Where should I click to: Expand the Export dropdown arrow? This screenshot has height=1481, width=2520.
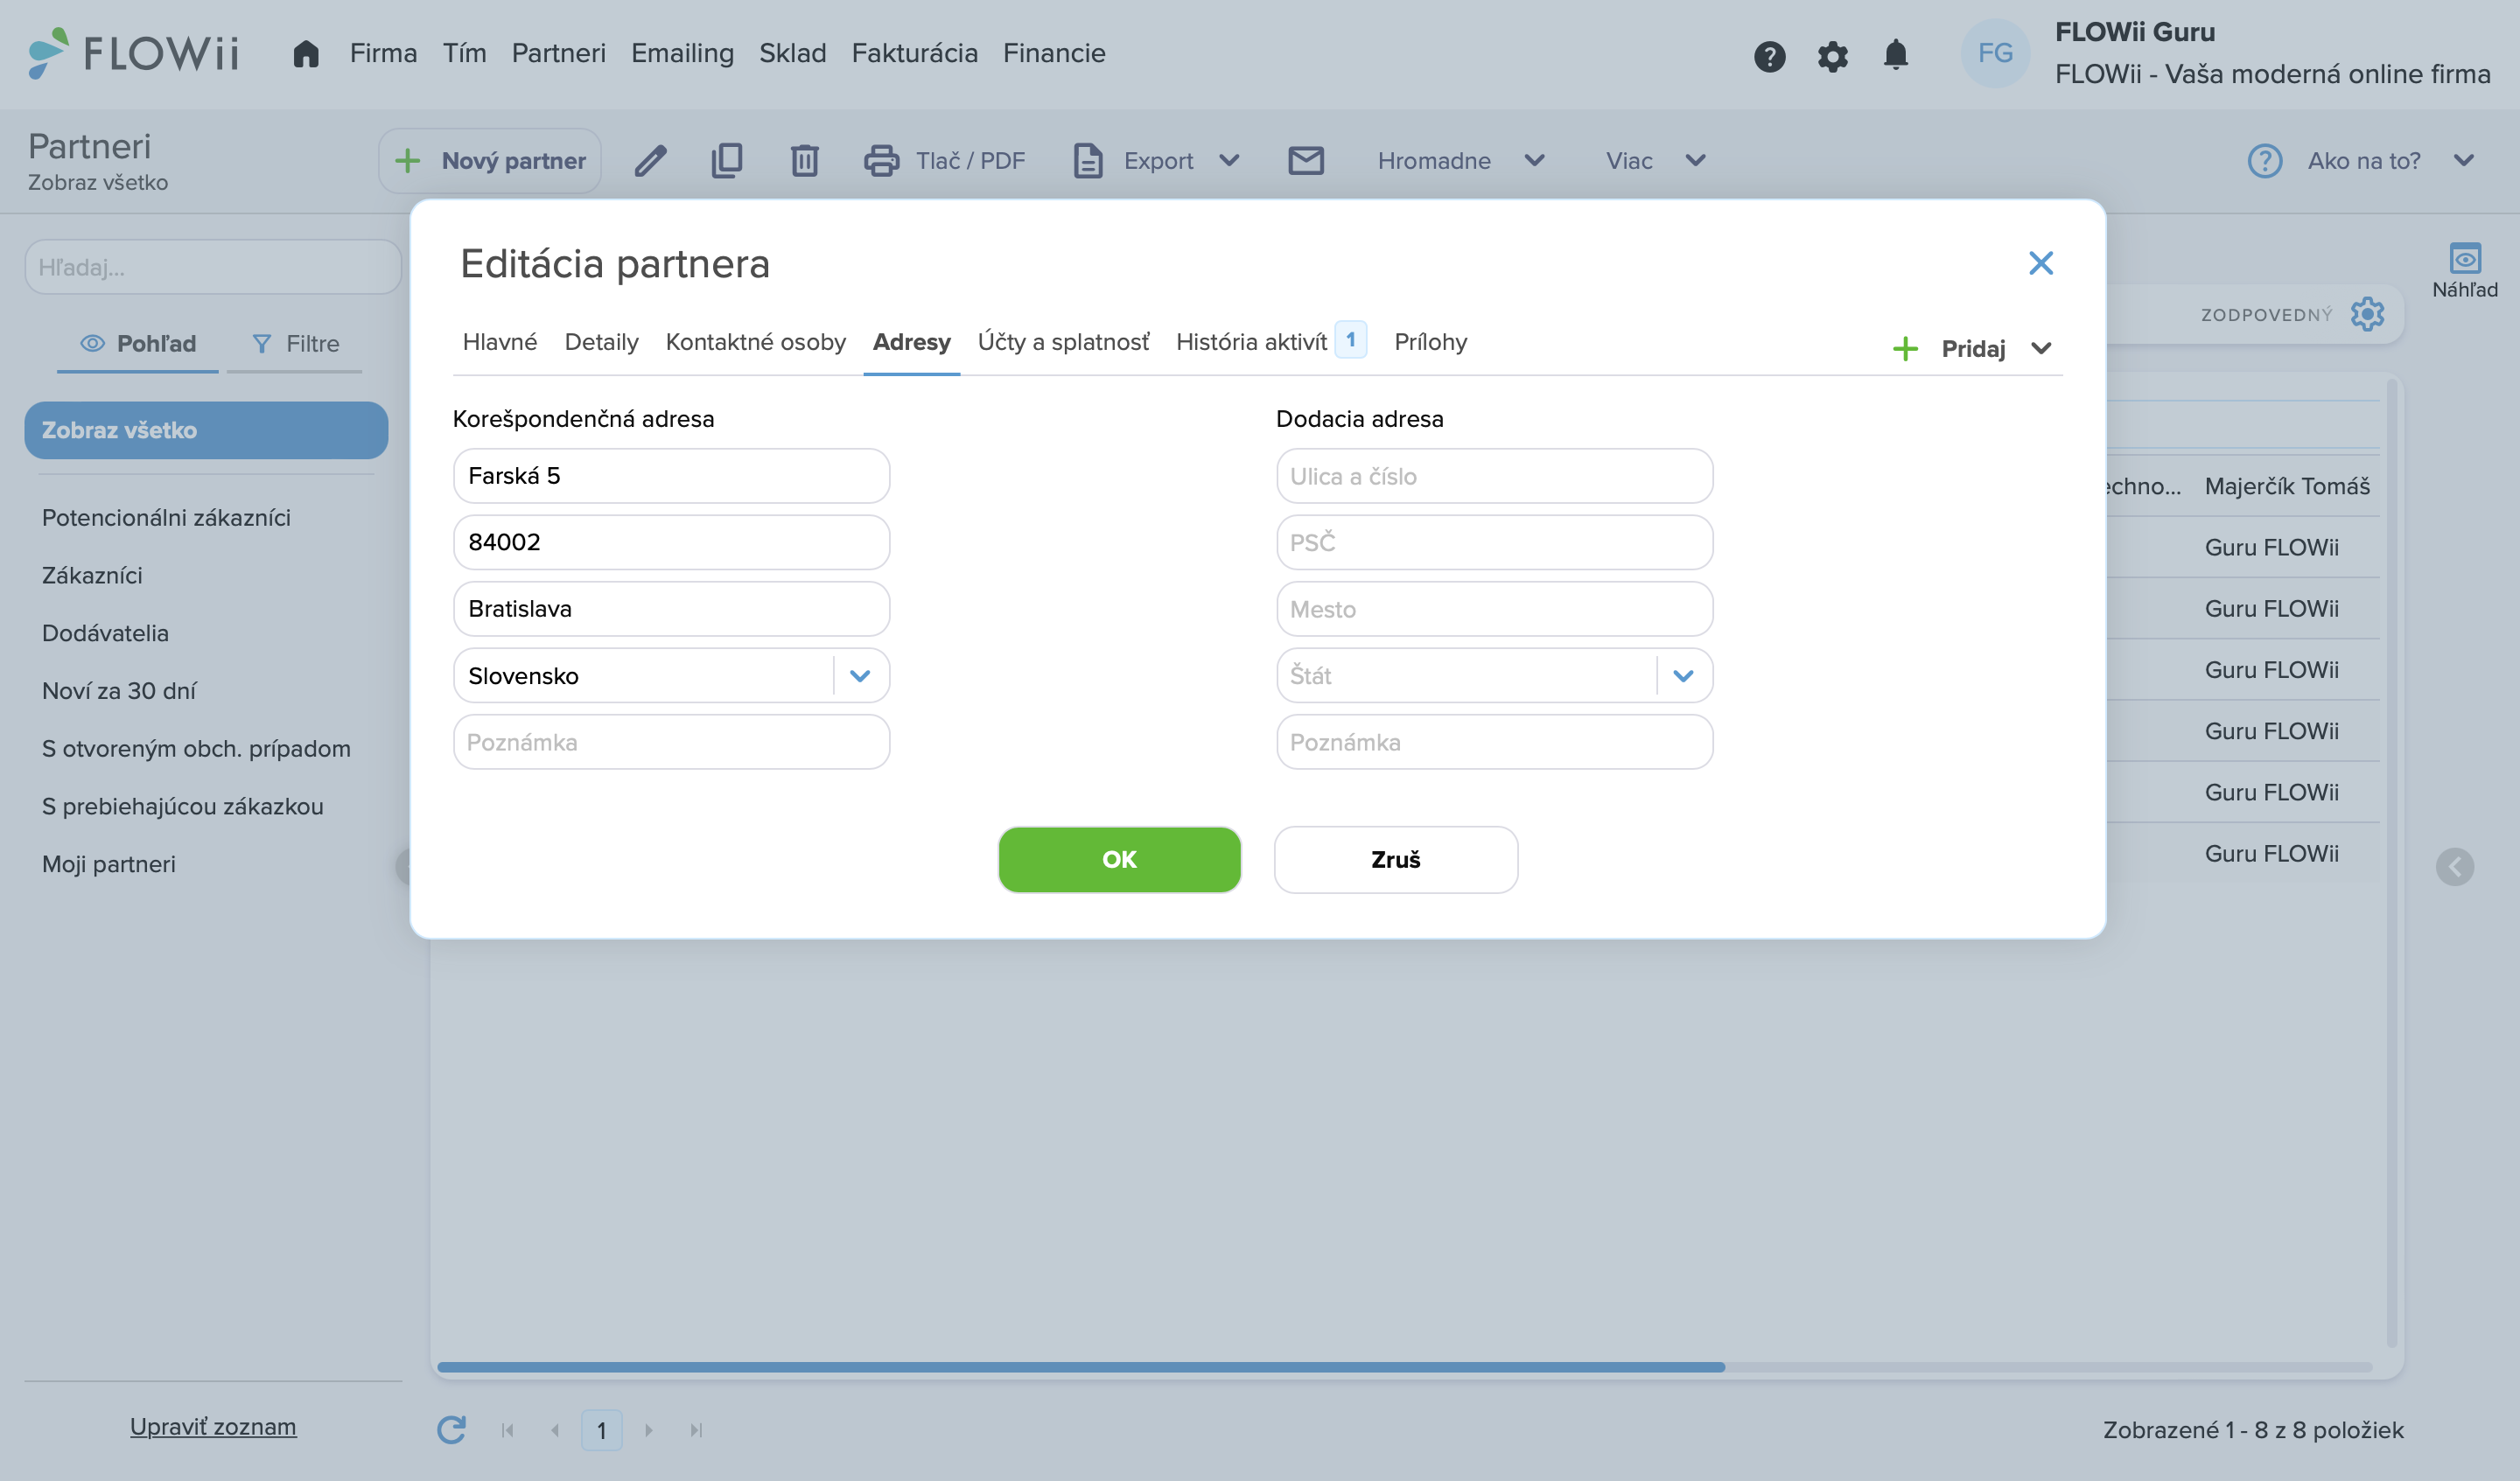[x=1229, y=160]
